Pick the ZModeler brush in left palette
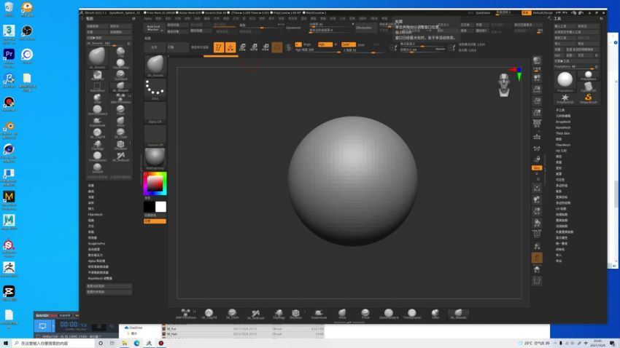This screenshot has width=620, height=348. point(120,145)
